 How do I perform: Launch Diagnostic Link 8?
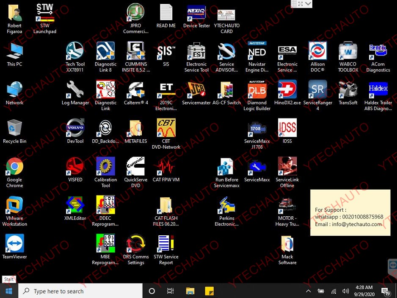coord(105,57)
